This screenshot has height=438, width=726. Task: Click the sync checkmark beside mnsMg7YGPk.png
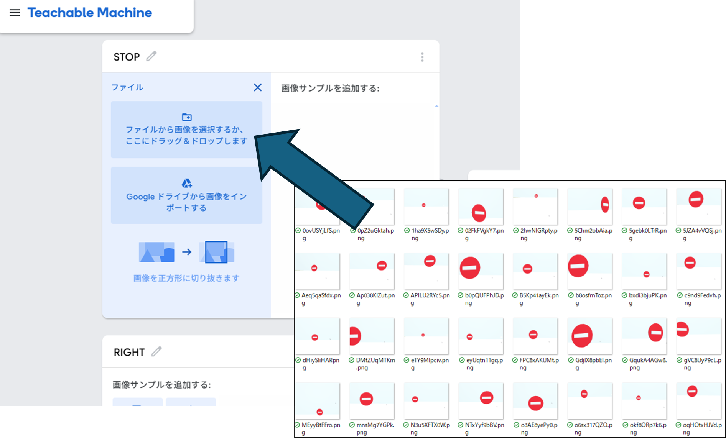pyautogui.click(x=352, y=425)
